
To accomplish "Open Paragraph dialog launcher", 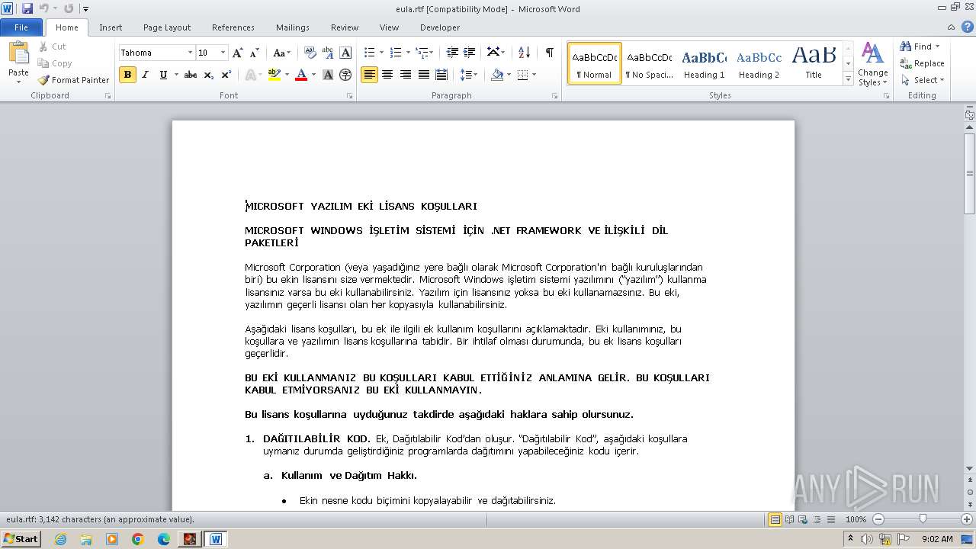I will 554,96.
